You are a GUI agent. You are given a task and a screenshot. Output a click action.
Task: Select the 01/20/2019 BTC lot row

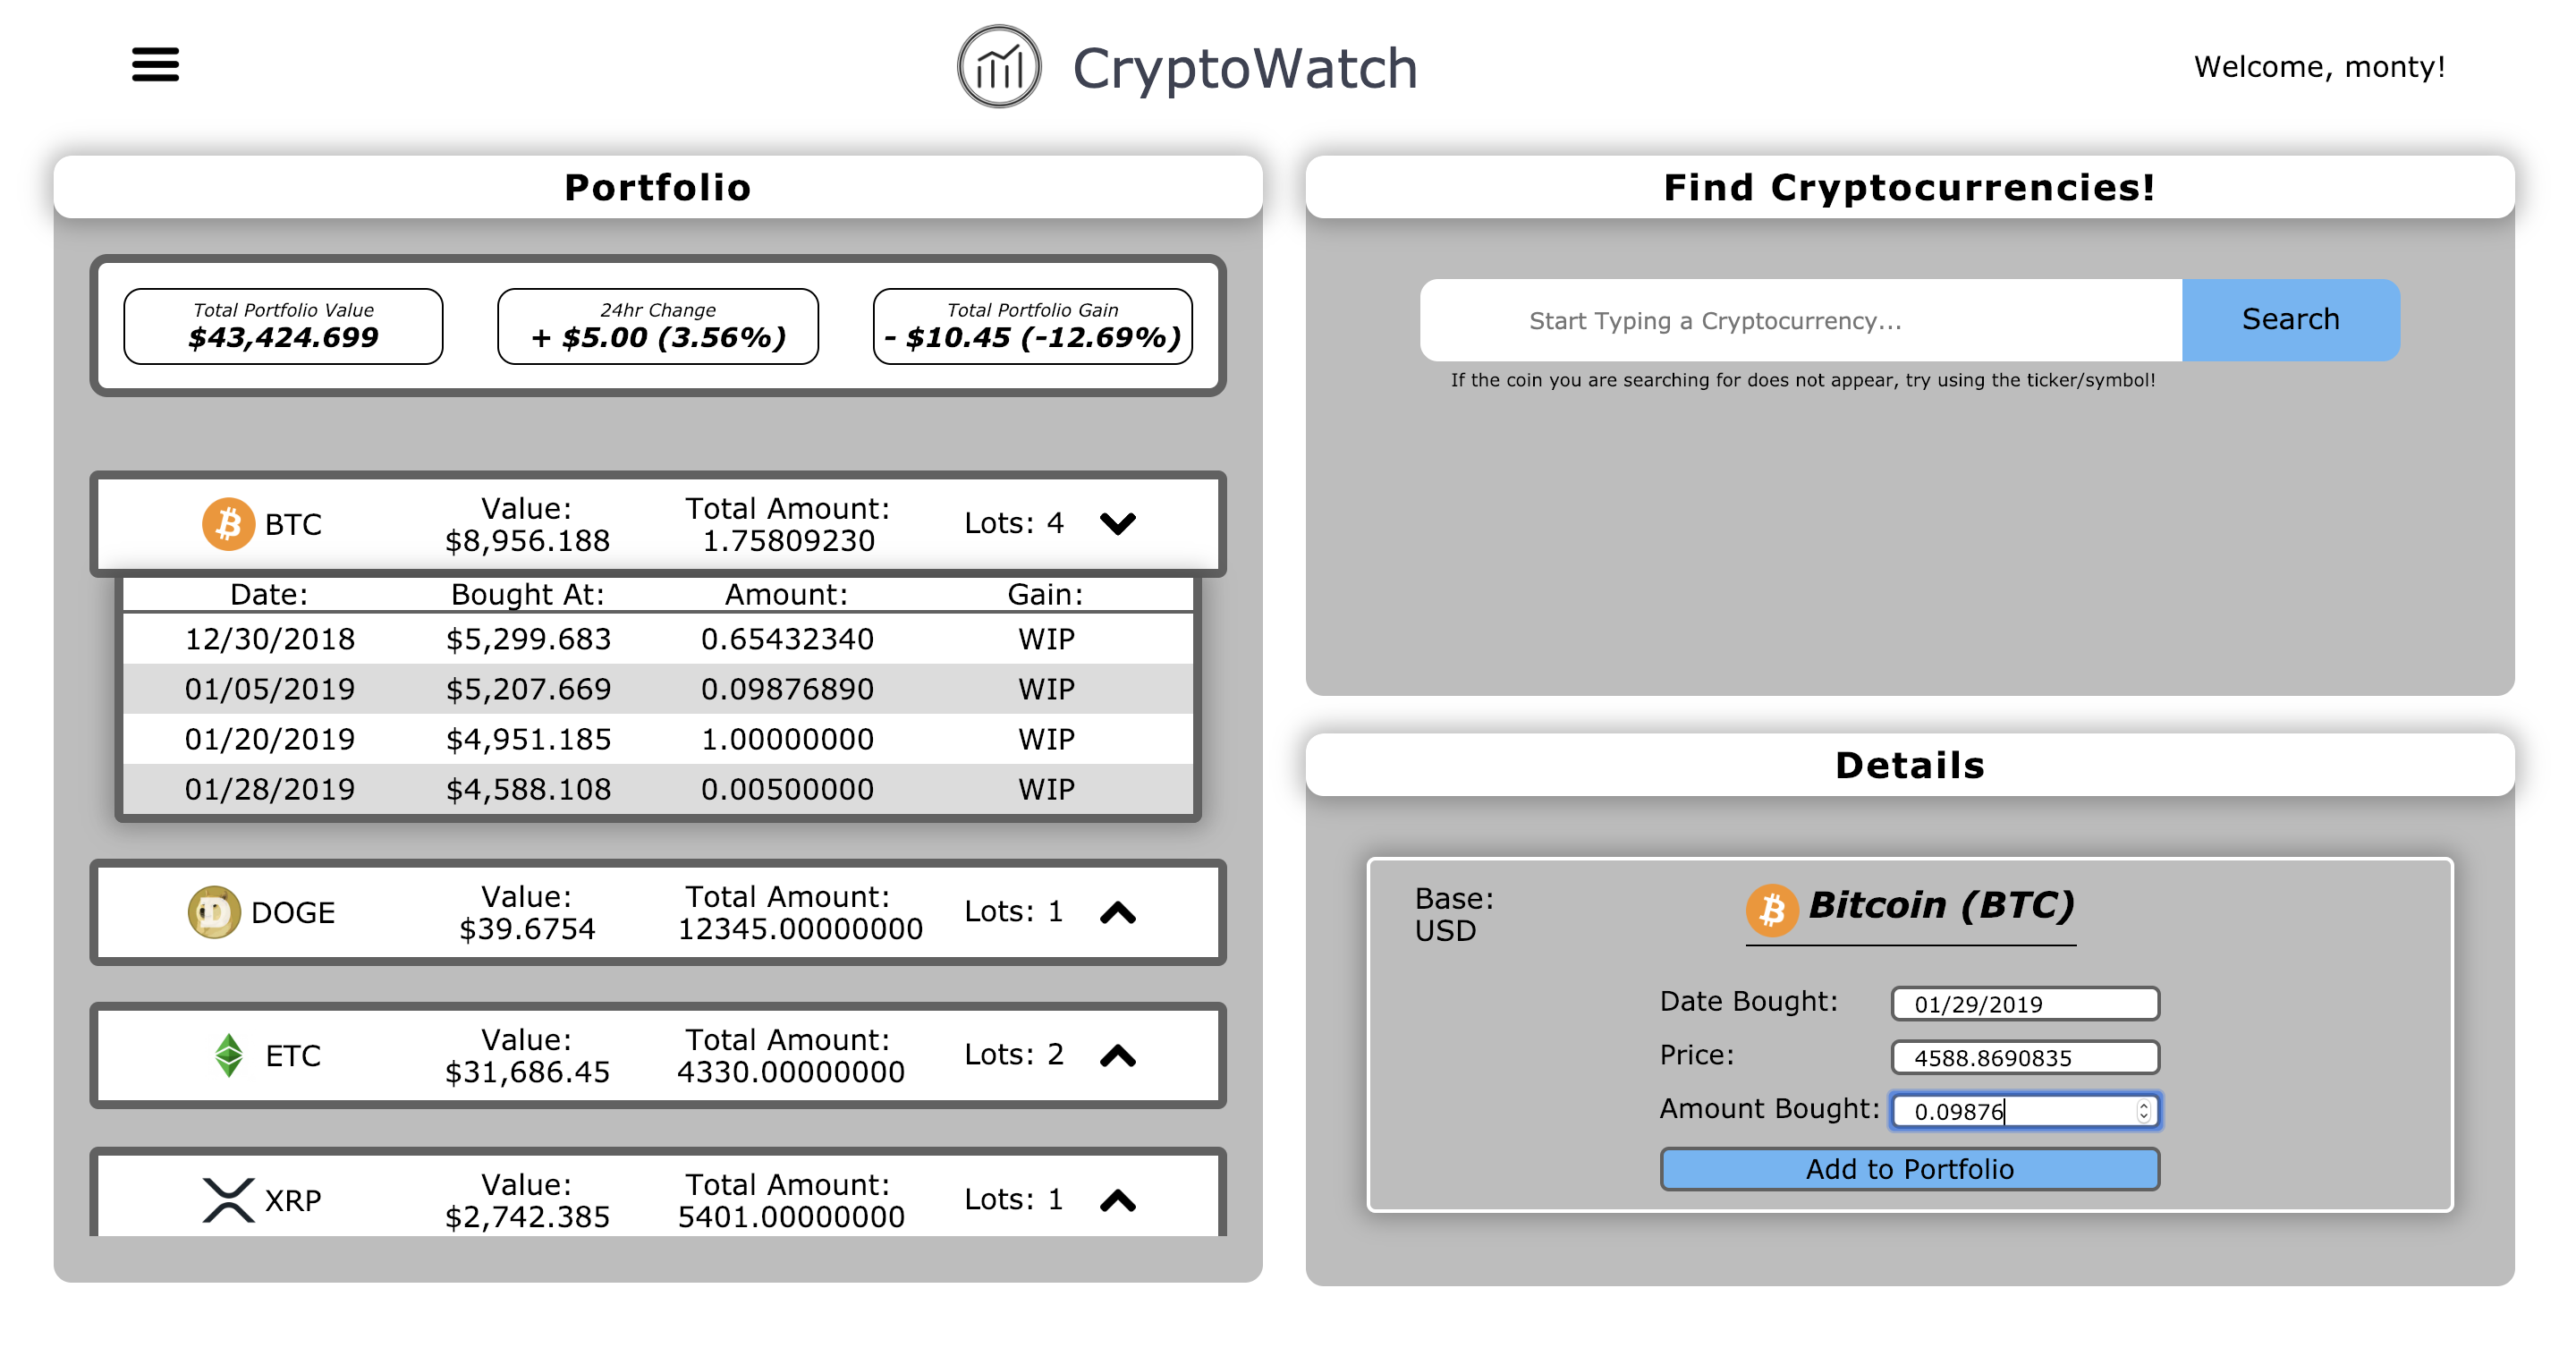click(657, 739)
